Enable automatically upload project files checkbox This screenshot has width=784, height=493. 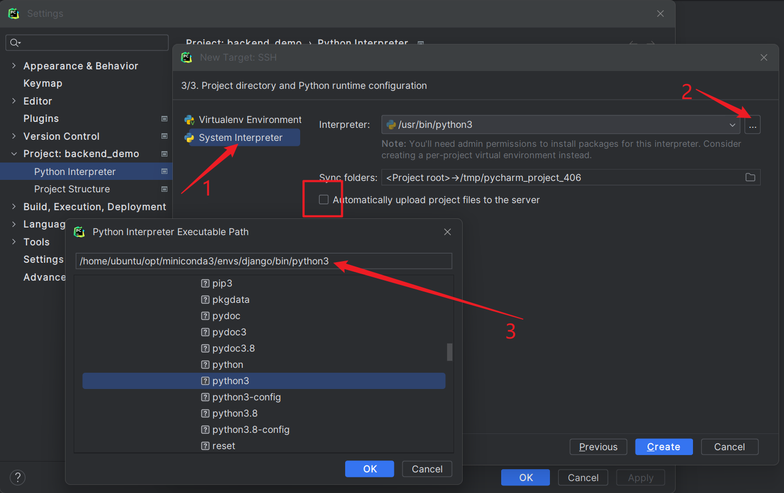point(323,200)
